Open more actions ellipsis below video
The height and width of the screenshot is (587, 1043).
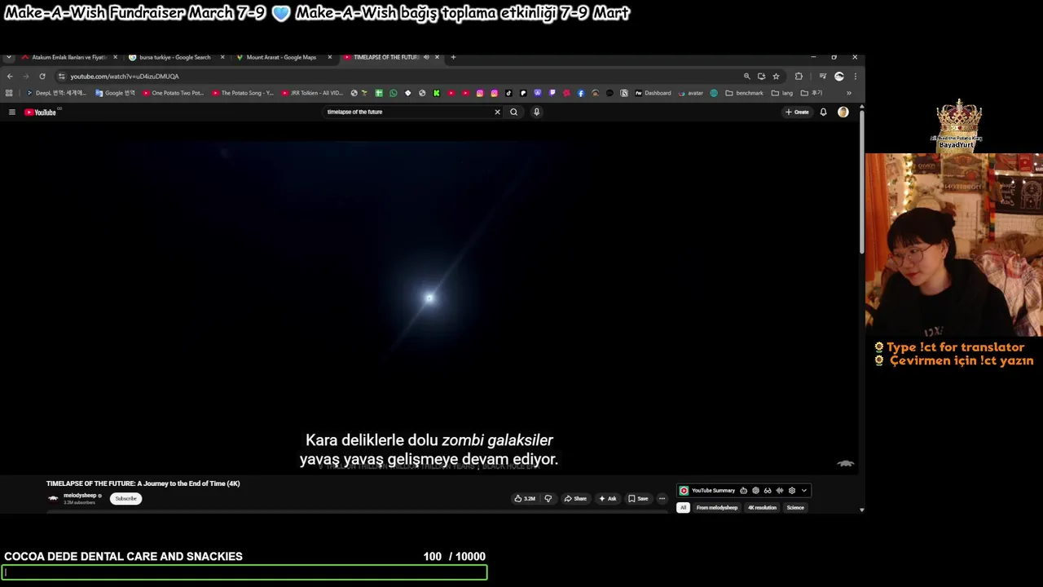pos(662,498)
